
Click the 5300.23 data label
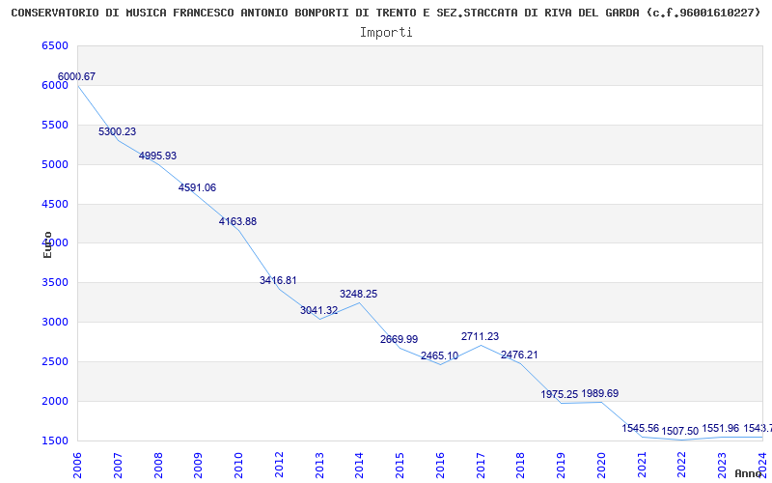[117, 132]
